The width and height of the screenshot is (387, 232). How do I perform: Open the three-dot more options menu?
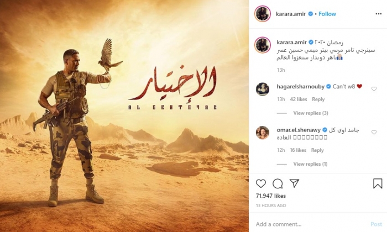(378, 14)
